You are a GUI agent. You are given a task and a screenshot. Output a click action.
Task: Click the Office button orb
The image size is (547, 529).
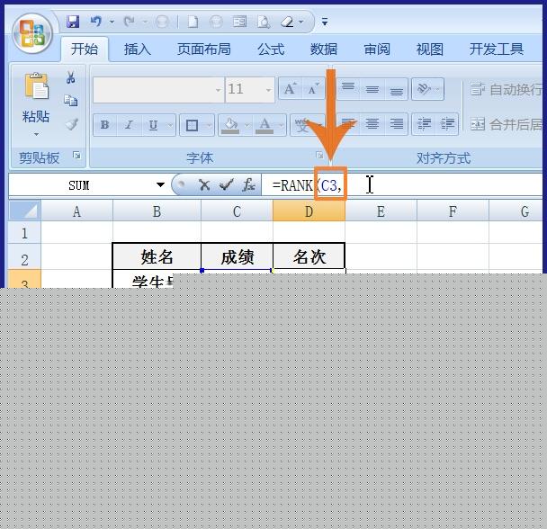coord(32,33)
